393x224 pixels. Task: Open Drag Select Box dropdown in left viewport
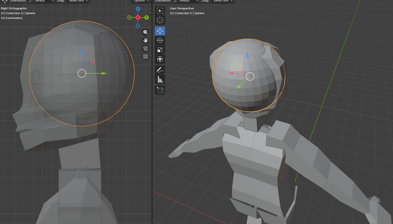pos(78,1)
